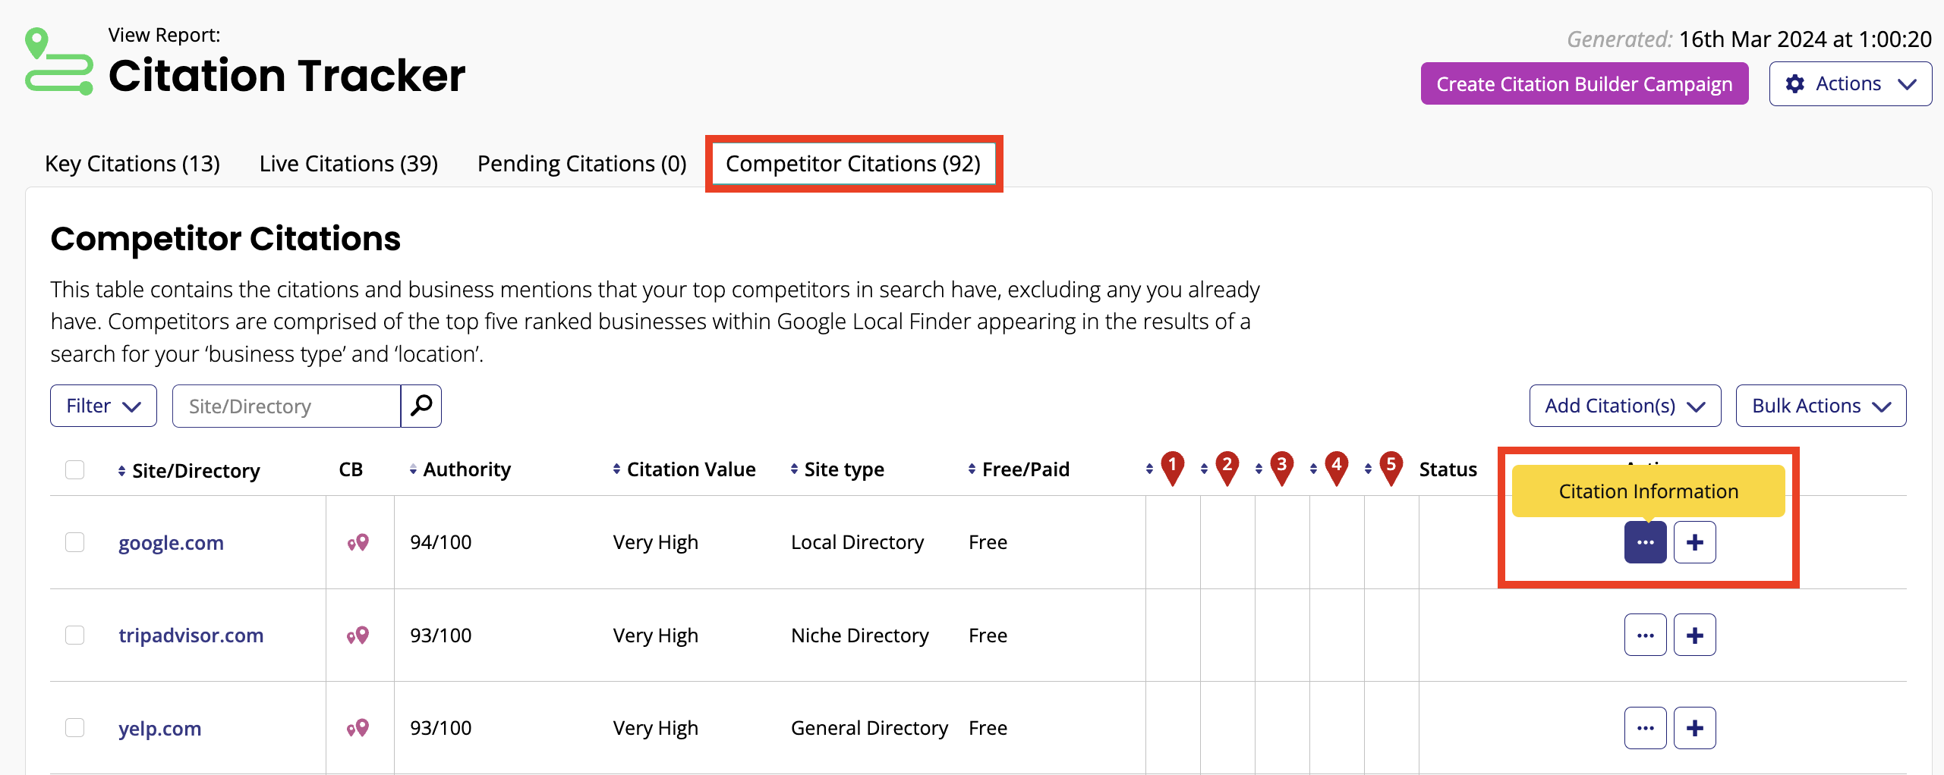The image size is (1944, 775).
Task: Open Citation Information ellipsis for google.com
Action: pyautogui.click(x=1645, y=542)
